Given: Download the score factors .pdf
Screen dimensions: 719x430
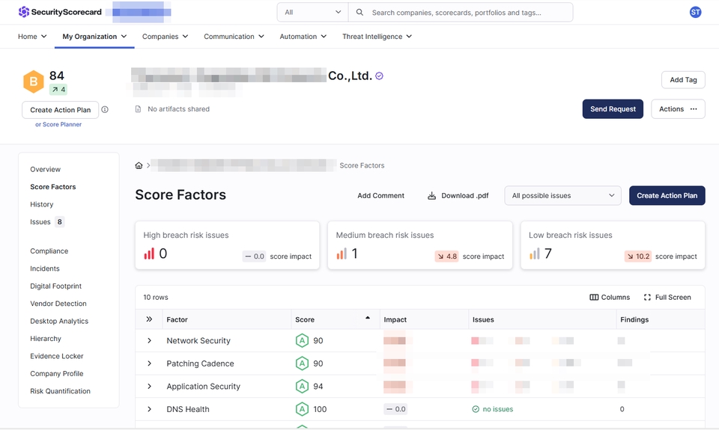Looking at the screenshot, I should tap(458, 195).
